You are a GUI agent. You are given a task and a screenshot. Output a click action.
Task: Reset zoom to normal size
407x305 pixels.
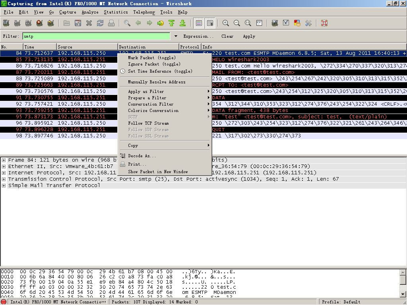tap(248, 23)
